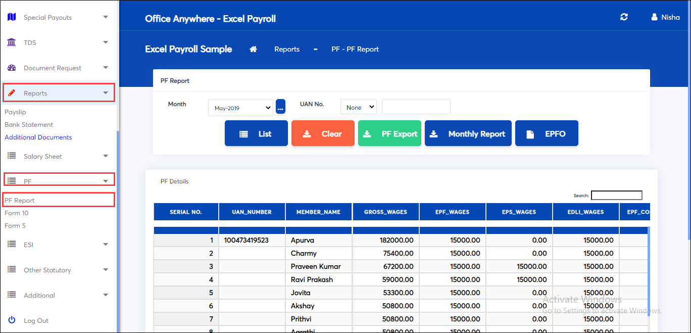
Task: Click member name Charmy
Action: [304, 253]
